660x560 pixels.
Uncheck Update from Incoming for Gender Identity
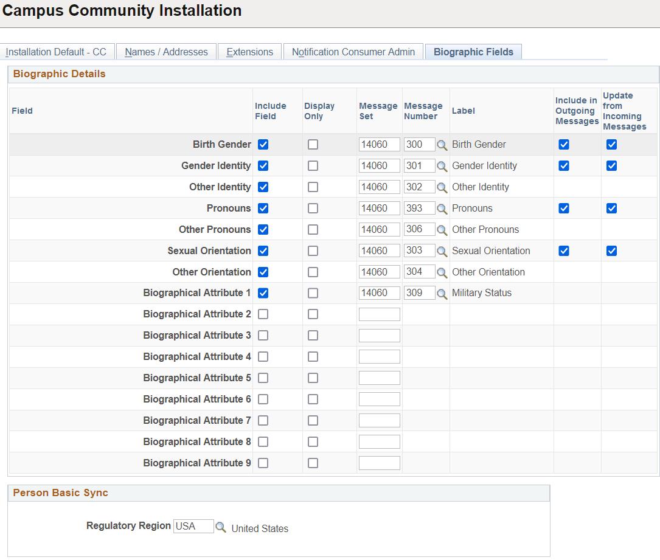click(x=611, y=166)
